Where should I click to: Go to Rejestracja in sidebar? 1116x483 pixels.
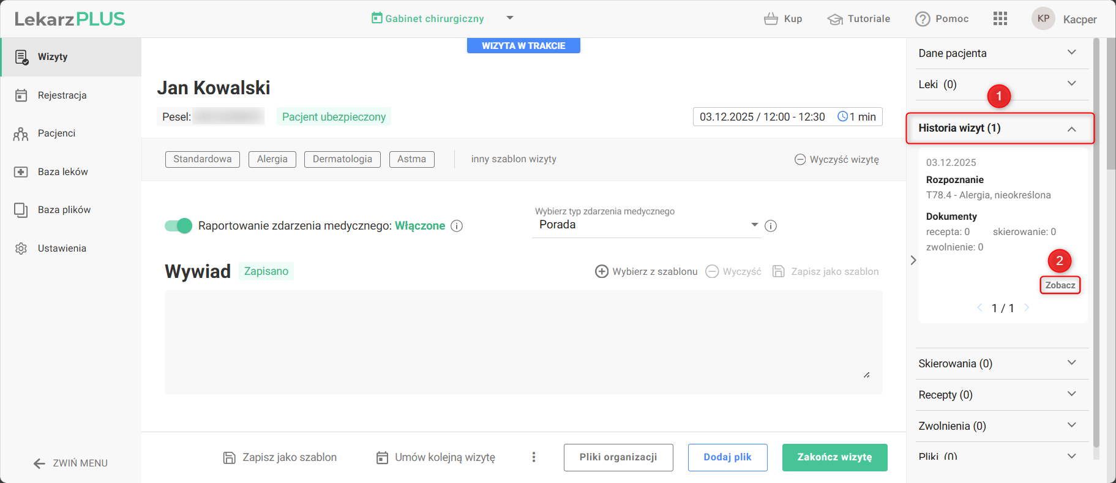point(62,95)
